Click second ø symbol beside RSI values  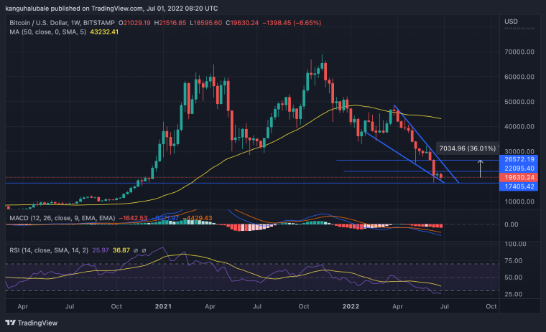144,250
